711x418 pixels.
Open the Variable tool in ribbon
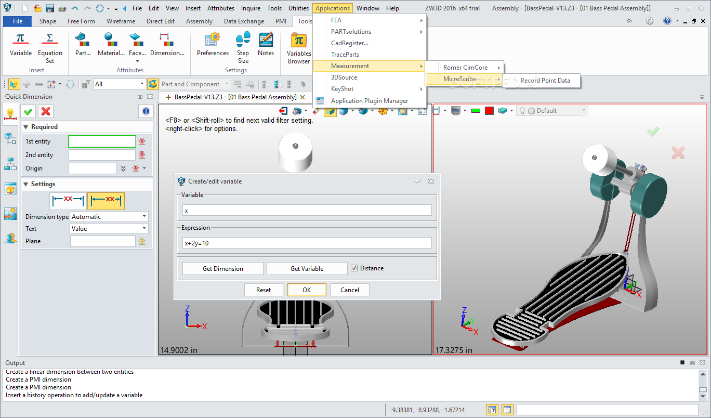point(21,45)
